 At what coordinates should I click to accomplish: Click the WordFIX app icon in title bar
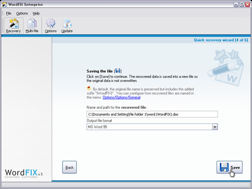pos(5,5)
